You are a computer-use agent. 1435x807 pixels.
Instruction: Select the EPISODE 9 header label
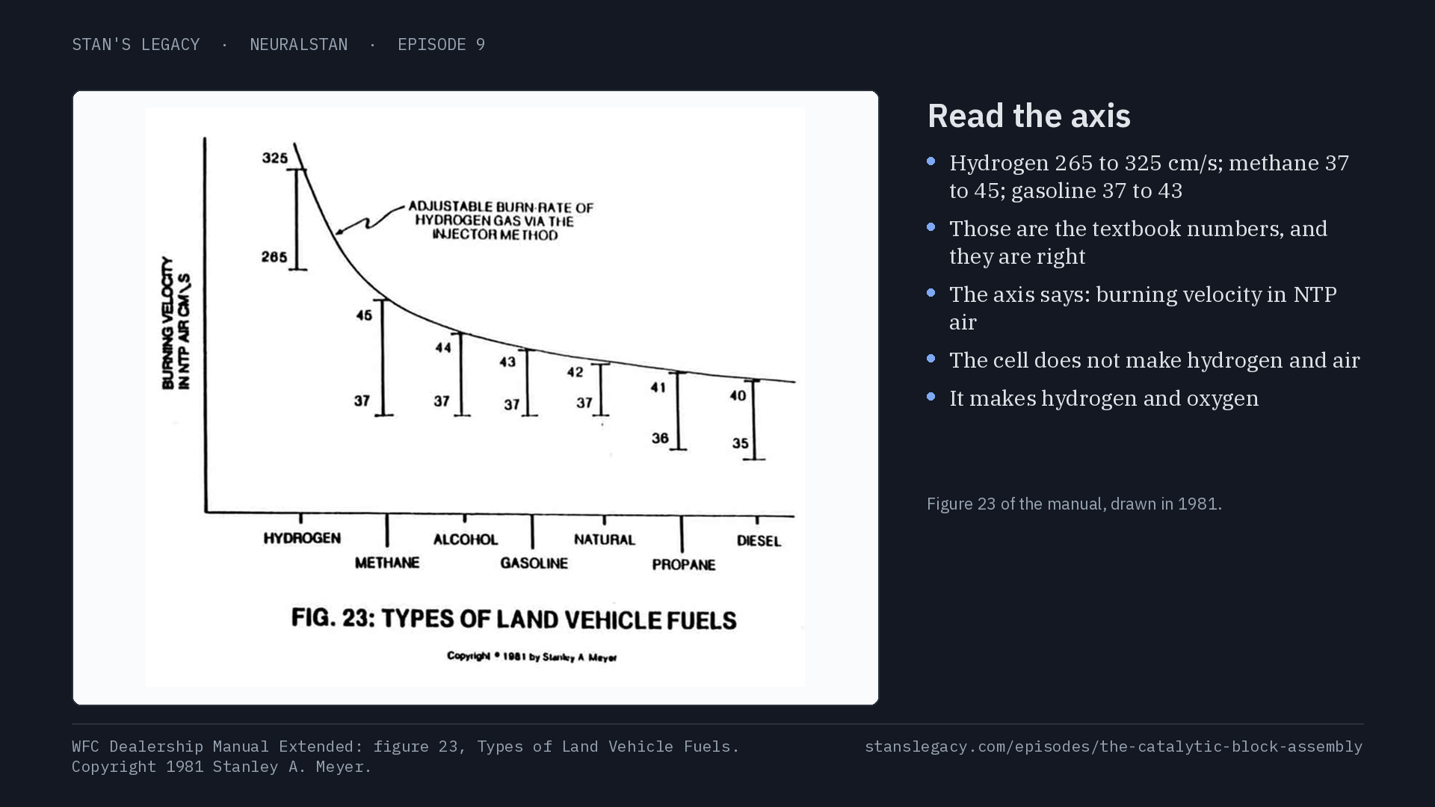[441, 45]
